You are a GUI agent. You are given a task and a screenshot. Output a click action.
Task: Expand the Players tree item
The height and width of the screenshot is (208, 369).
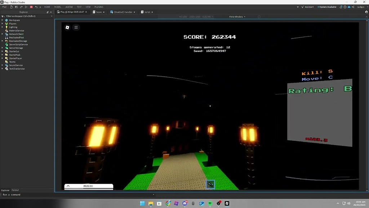point(3,23)
